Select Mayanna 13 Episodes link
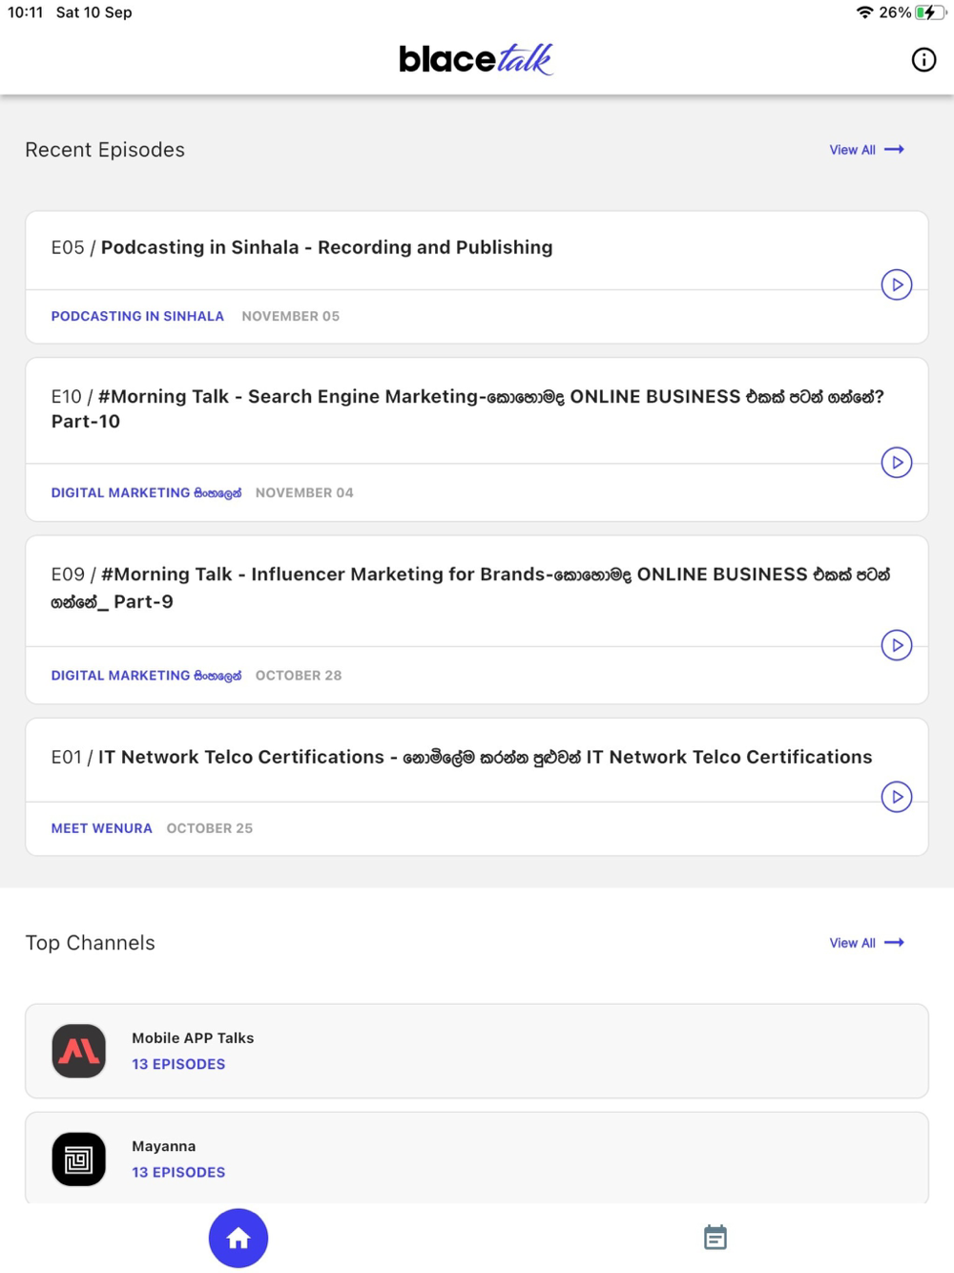This screenshot has width=954, height=1273. (x=178, y=1172)
